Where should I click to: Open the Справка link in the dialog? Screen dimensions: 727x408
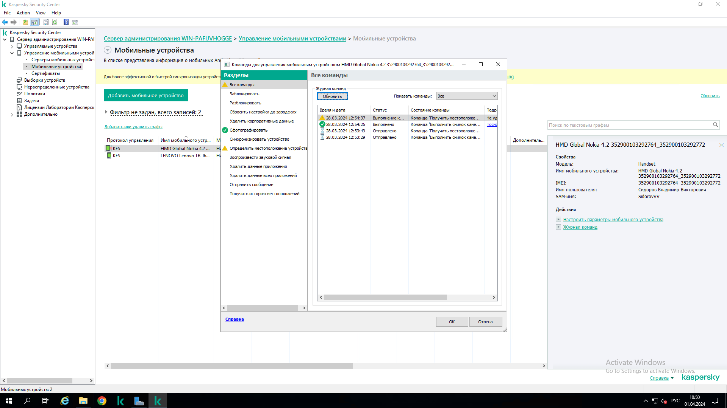235,319
